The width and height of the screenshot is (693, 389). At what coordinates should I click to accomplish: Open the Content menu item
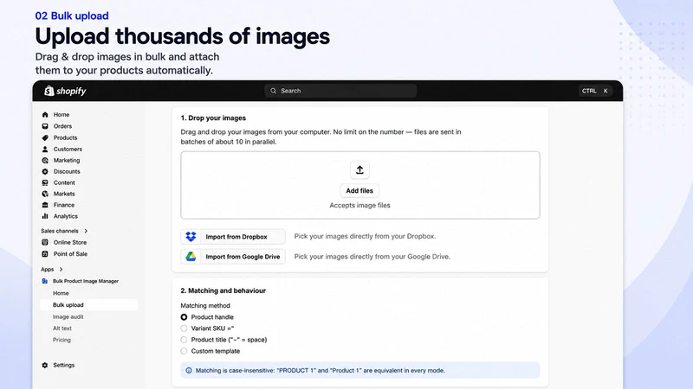(x=64, y=182)
